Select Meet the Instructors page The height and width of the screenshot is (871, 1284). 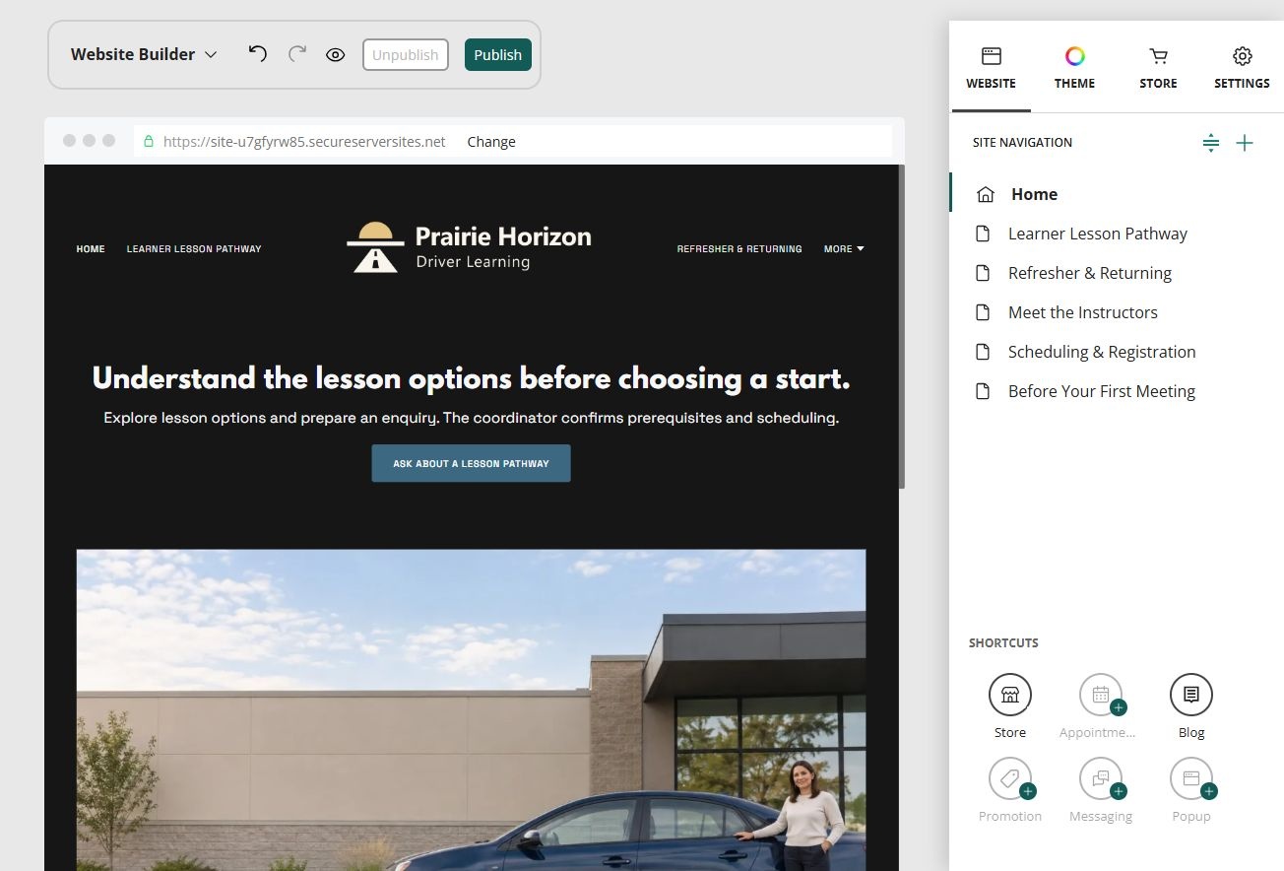1117,312
